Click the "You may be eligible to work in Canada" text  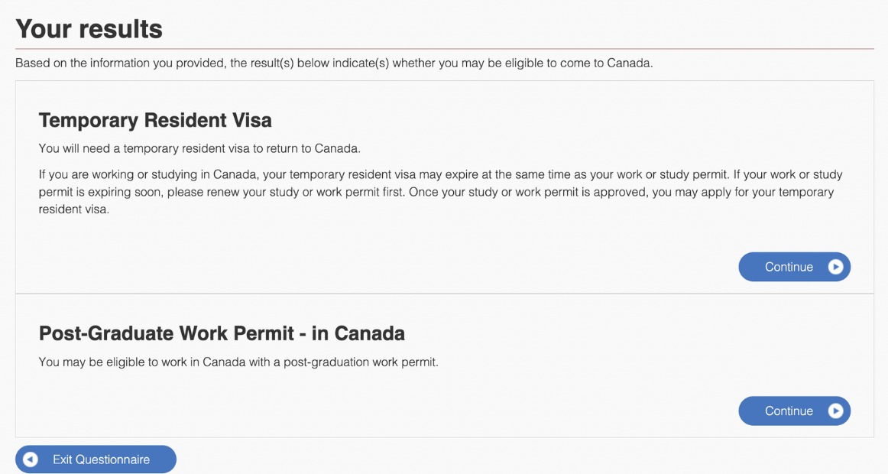238,362
